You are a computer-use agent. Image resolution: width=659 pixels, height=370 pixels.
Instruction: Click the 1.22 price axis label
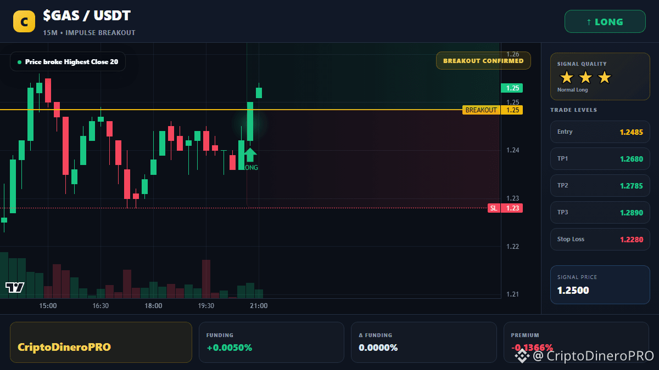coord(513,247)
